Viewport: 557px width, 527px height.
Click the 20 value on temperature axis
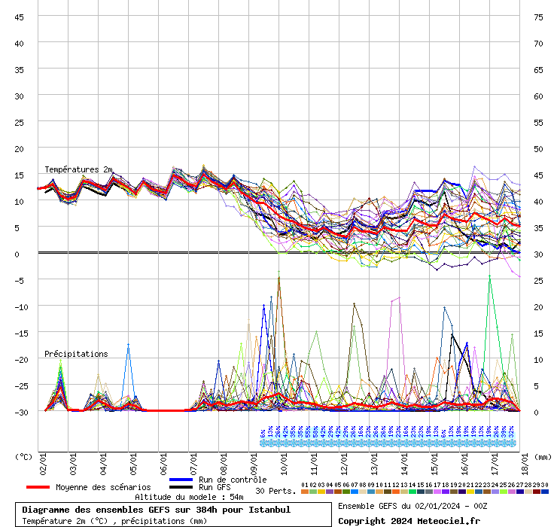19,149
